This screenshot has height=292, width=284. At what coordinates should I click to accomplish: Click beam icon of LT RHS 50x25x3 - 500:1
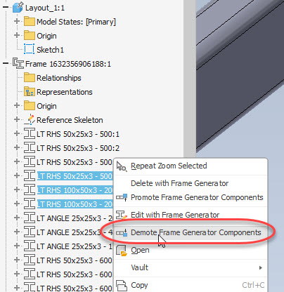(30, 133)
